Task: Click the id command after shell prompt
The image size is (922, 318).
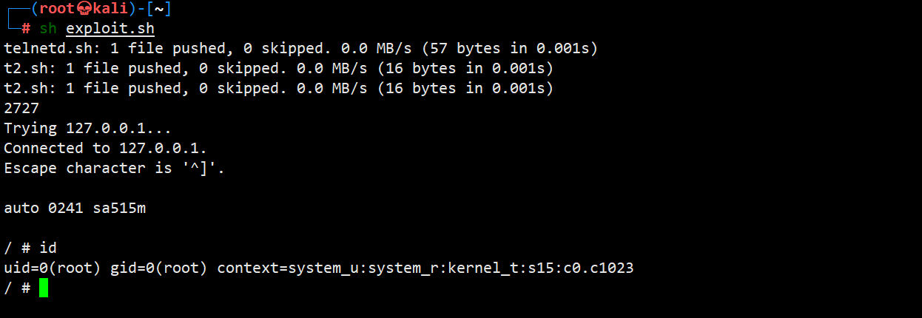Action: click(48, 248)
